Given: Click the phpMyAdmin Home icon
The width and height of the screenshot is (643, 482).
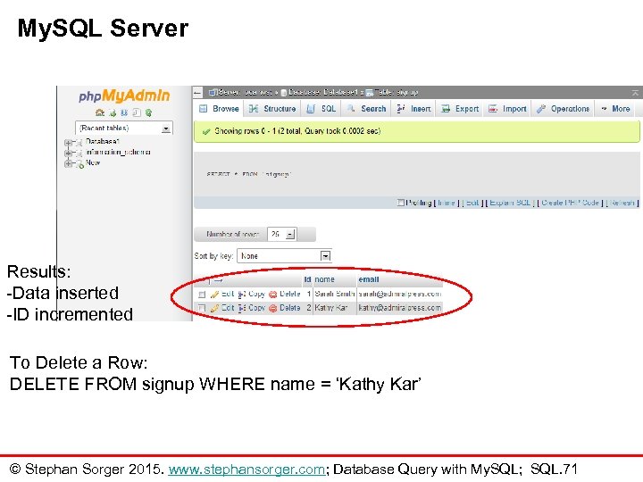Looking at the screenshot, I should point(100,112).
